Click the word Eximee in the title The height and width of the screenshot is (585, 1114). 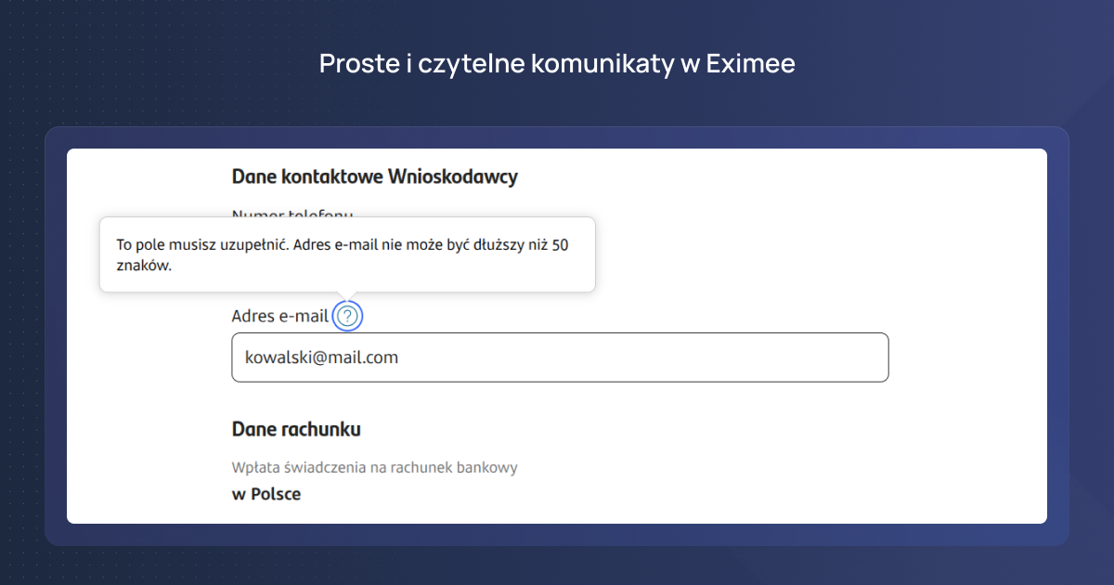[x=750, y=64]
